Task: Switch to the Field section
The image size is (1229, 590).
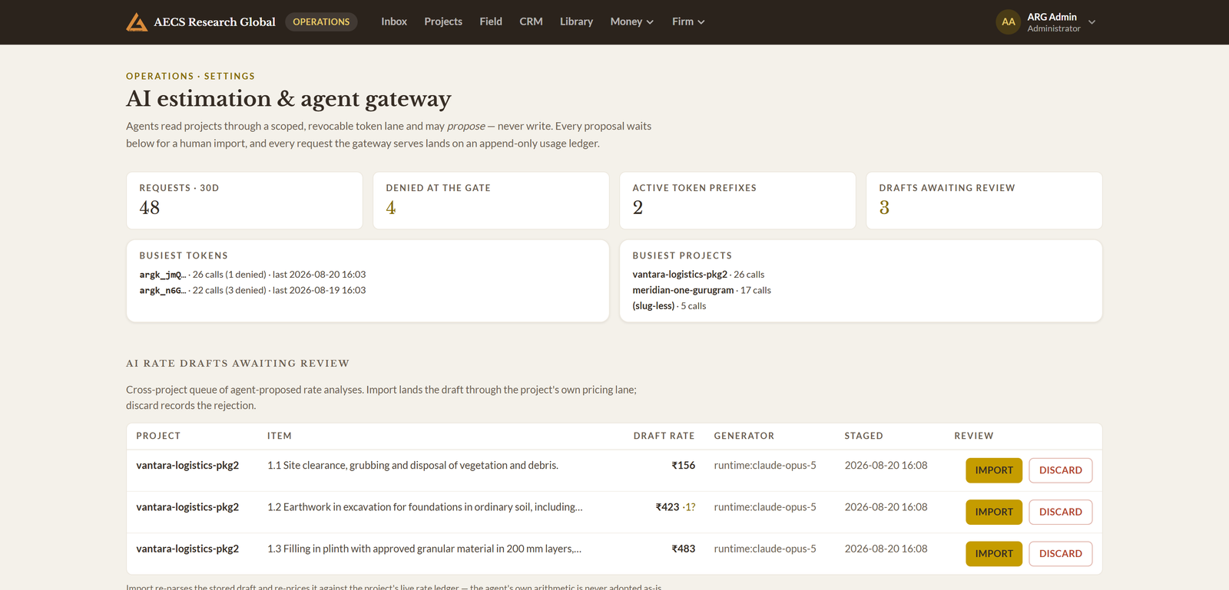Action: coord(491,21)
